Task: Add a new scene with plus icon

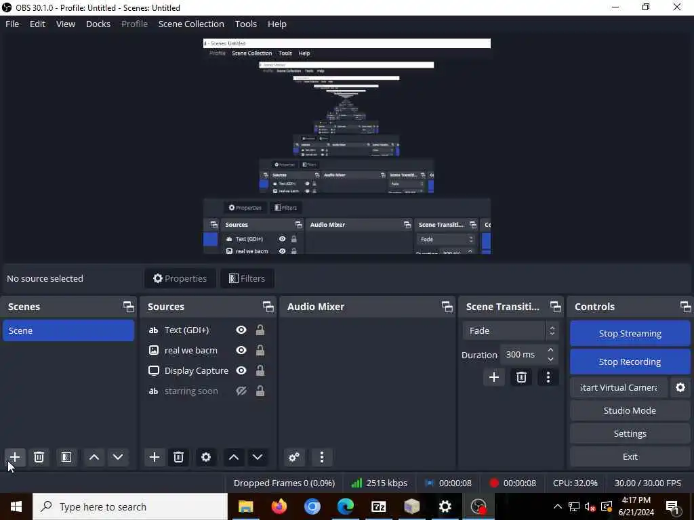Action: pos(15,457)
